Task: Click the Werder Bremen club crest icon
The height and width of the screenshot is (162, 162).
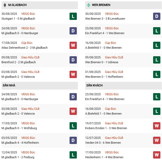Action: [88, 5]
